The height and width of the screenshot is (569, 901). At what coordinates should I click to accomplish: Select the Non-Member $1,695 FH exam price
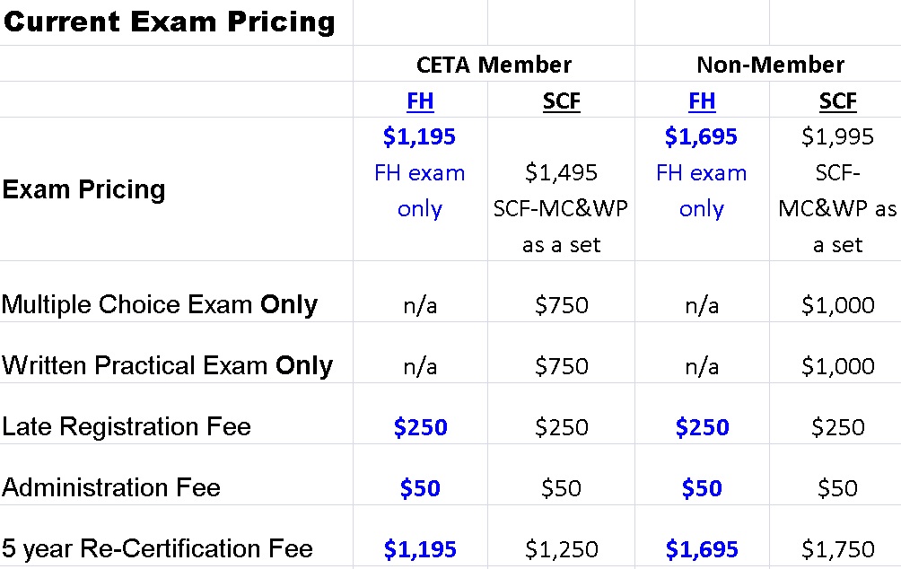(x=701, y=136)
